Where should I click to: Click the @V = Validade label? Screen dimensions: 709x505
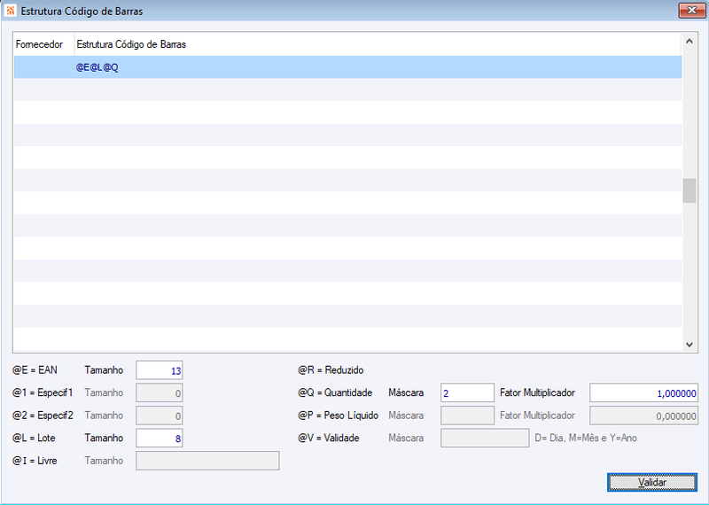[x=328, y=438]
